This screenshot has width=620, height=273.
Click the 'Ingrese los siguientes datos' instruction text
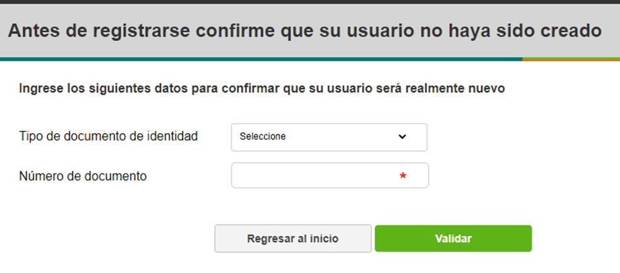(262, 89)
